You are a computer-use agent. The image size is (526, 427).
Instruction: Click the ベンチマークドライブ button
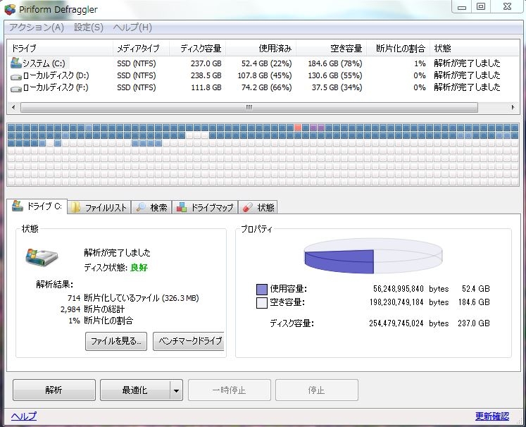click(189, 341)
